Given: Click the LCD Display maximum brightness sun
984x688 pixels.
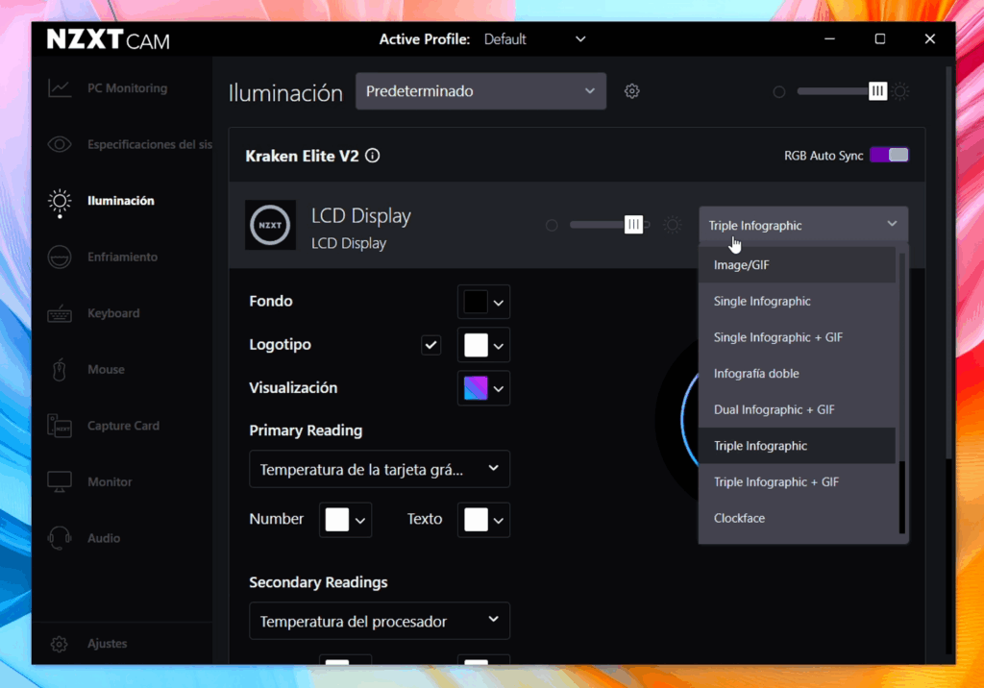Looking at the screenshot, I should (672, 225).
